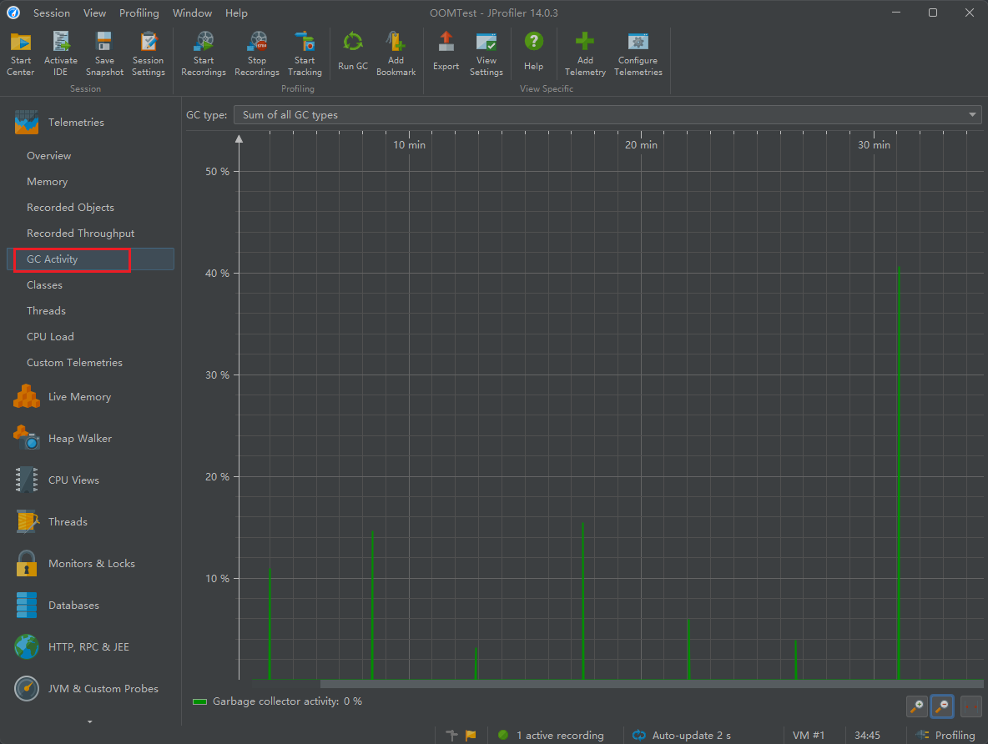Click VM #1 in status bar
The image size is (988, 744).
809,735
